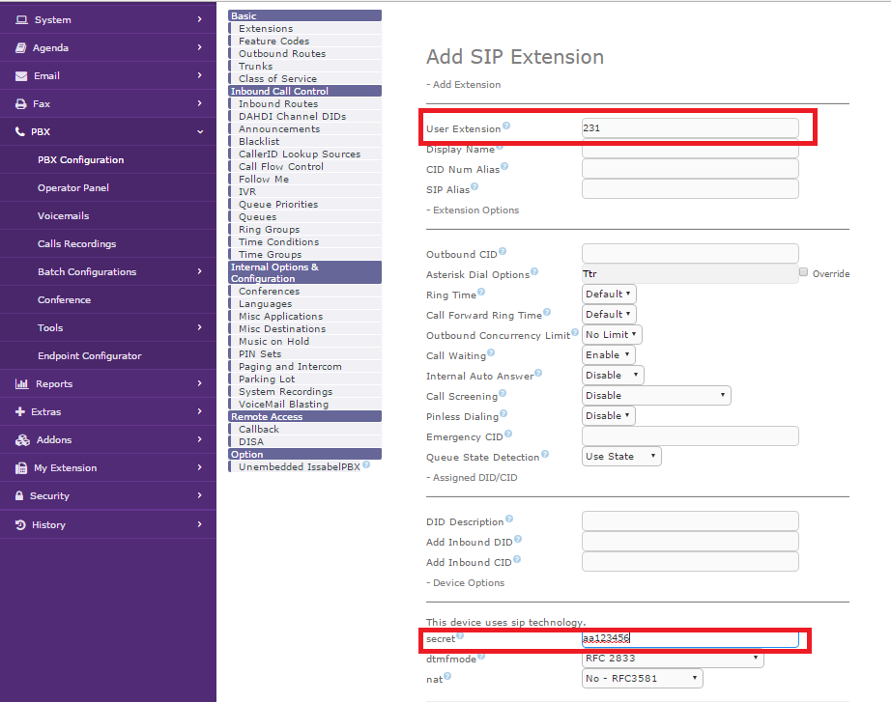Viewport: 891px width, 702px height.
Task: Open the Operator Panel menu item
Action: tap(73, 187)
